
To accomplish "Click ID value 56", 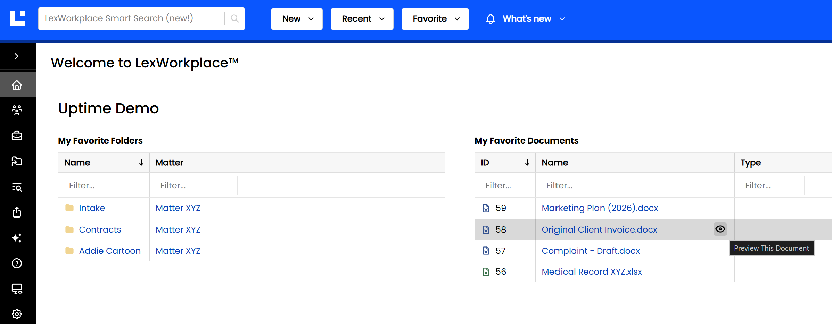I will click(501, 272).
